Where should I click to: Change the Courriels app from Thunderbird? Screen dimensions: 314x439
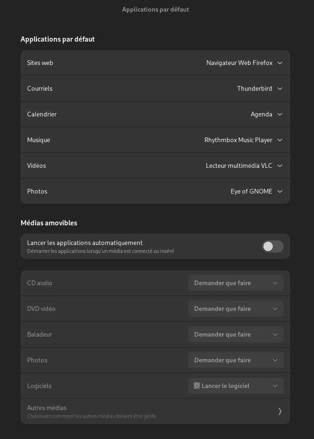259,88
